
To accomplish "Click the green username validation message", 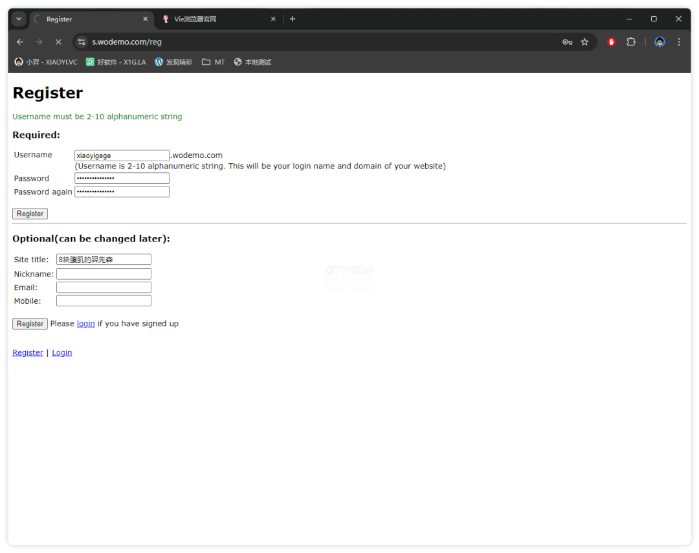I will click(97, 117).
